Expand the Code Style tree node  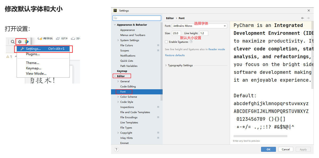[118, 102]
